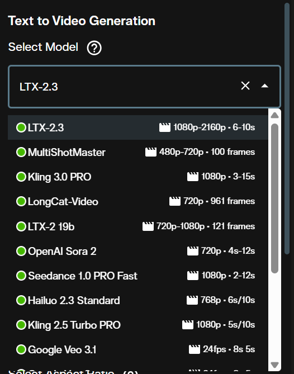Image resolution: width=294 pixels, height=374 pixels.
Task: Click clapperboard icon in OpenAI Sora 2 row
Action: [x=193, y=251]
